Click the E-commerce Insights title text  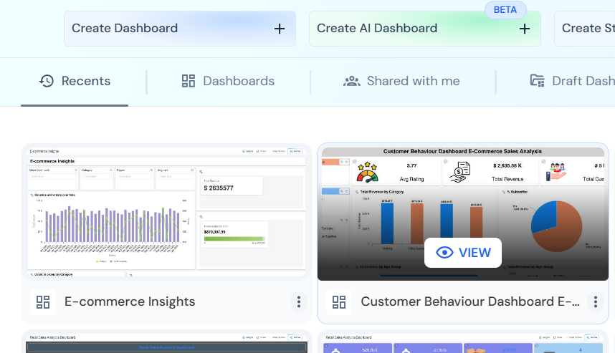pyautogui.click(x=130, y=301)
